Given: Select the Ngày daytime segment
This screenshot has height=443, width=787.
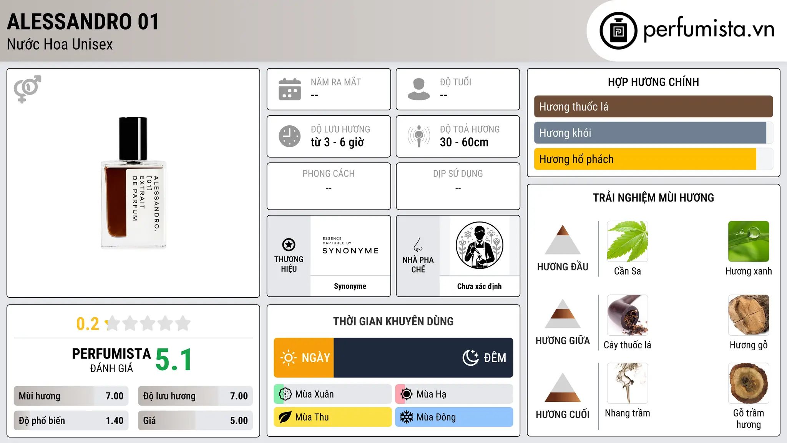Looking at the screenshot, I should (304, 358).
